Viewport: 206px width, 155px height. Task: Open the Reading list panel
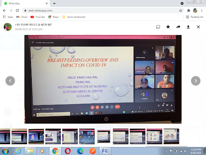[195, 17]
